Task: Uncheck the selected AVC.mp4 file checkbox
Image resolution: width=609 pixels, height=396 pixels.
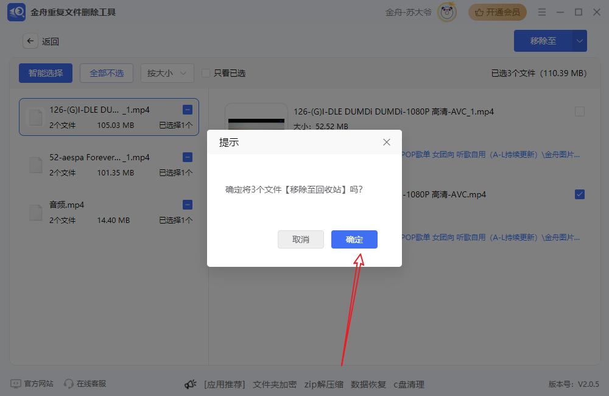Action: pos(580,194)
